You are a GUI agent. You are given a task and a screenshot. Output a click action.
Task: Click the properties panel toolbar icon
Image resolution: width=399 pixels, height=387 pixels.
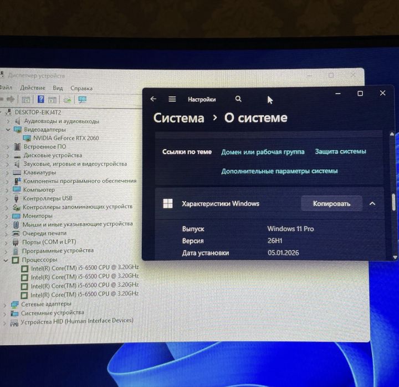[x=52, y=100]
